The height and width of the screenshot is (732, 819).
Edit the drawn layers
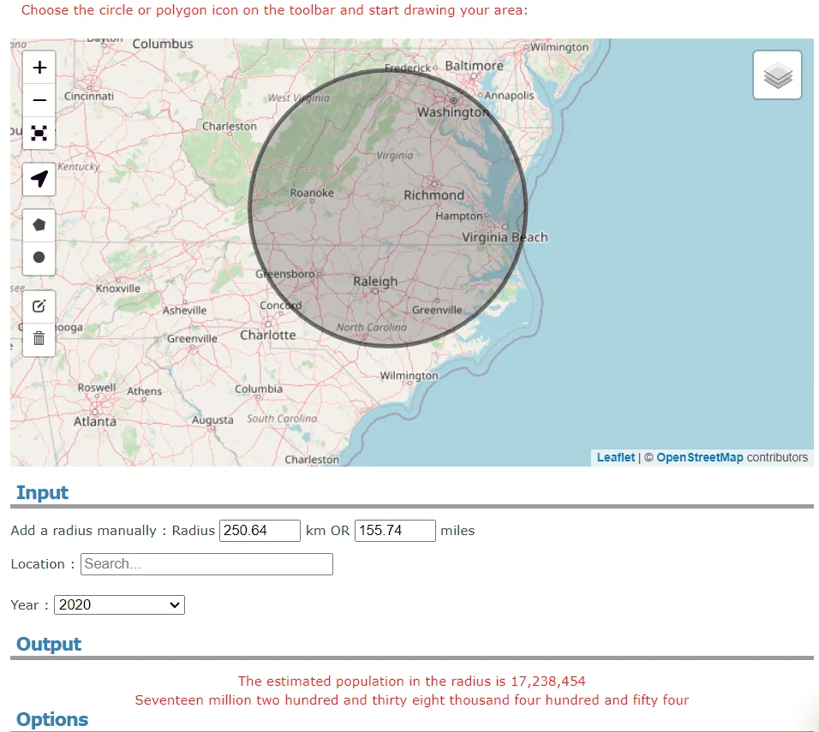39,306
